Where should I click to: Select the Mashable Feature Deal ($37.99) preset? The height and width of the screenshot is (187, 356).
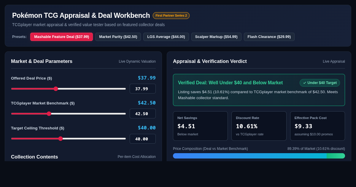tap(61, 37)
